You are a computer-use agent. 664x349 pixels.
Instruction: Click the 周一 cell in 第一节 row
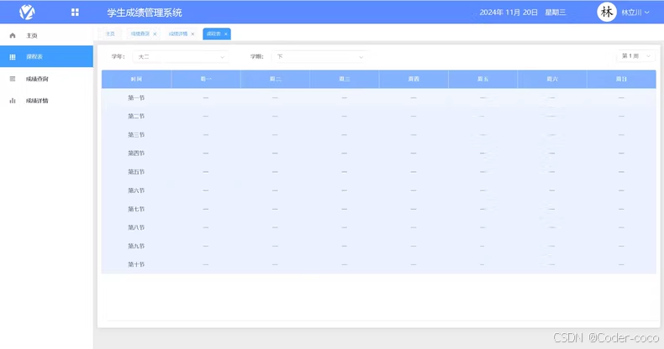pos(206,97)
